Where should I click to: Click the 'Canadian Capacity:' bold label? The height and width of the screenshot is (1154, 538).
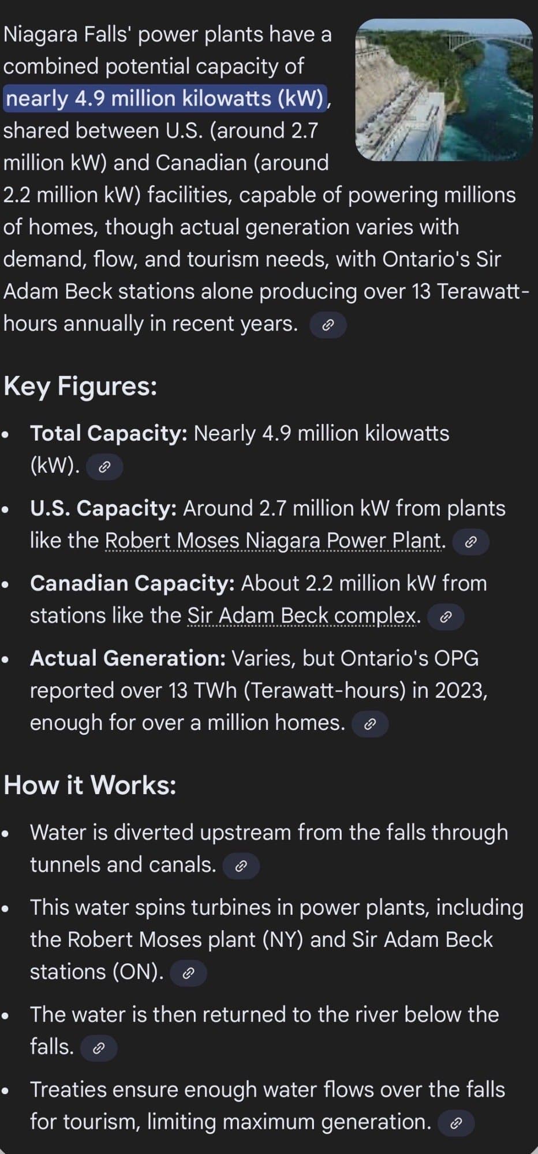click(132, 583)
